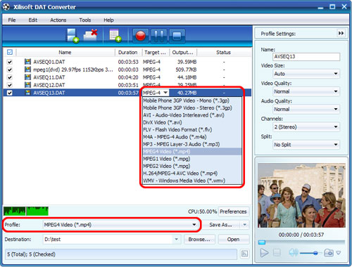Open the Help menu
Image resolution: width=352 pixels, height=267 pixels.
point(108,20)
